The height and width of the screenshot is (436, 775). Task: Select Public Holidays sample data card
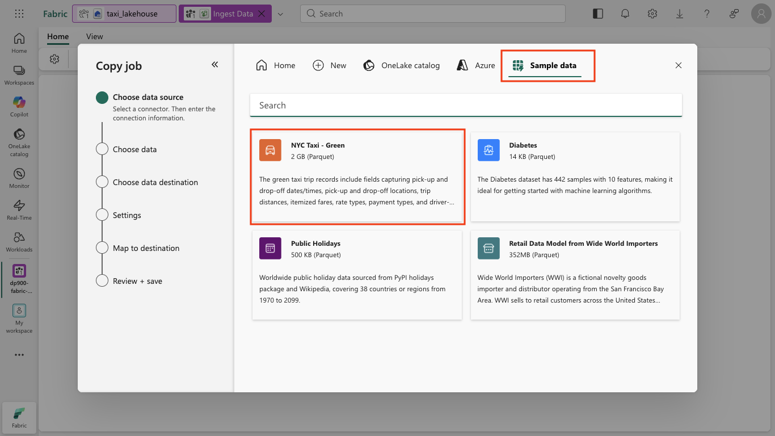(x=357, y=275)
